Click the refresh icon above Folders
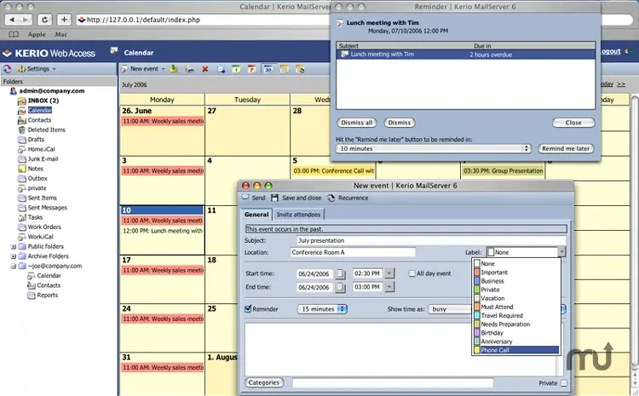 click(8, 69)
